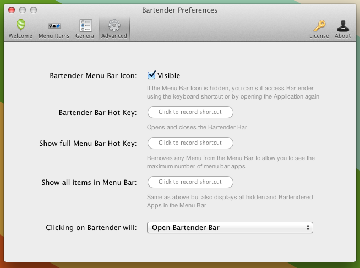Select the Advanced gear pane
Image resolution: width=360 pixels, height=268 pixels.
114,29
